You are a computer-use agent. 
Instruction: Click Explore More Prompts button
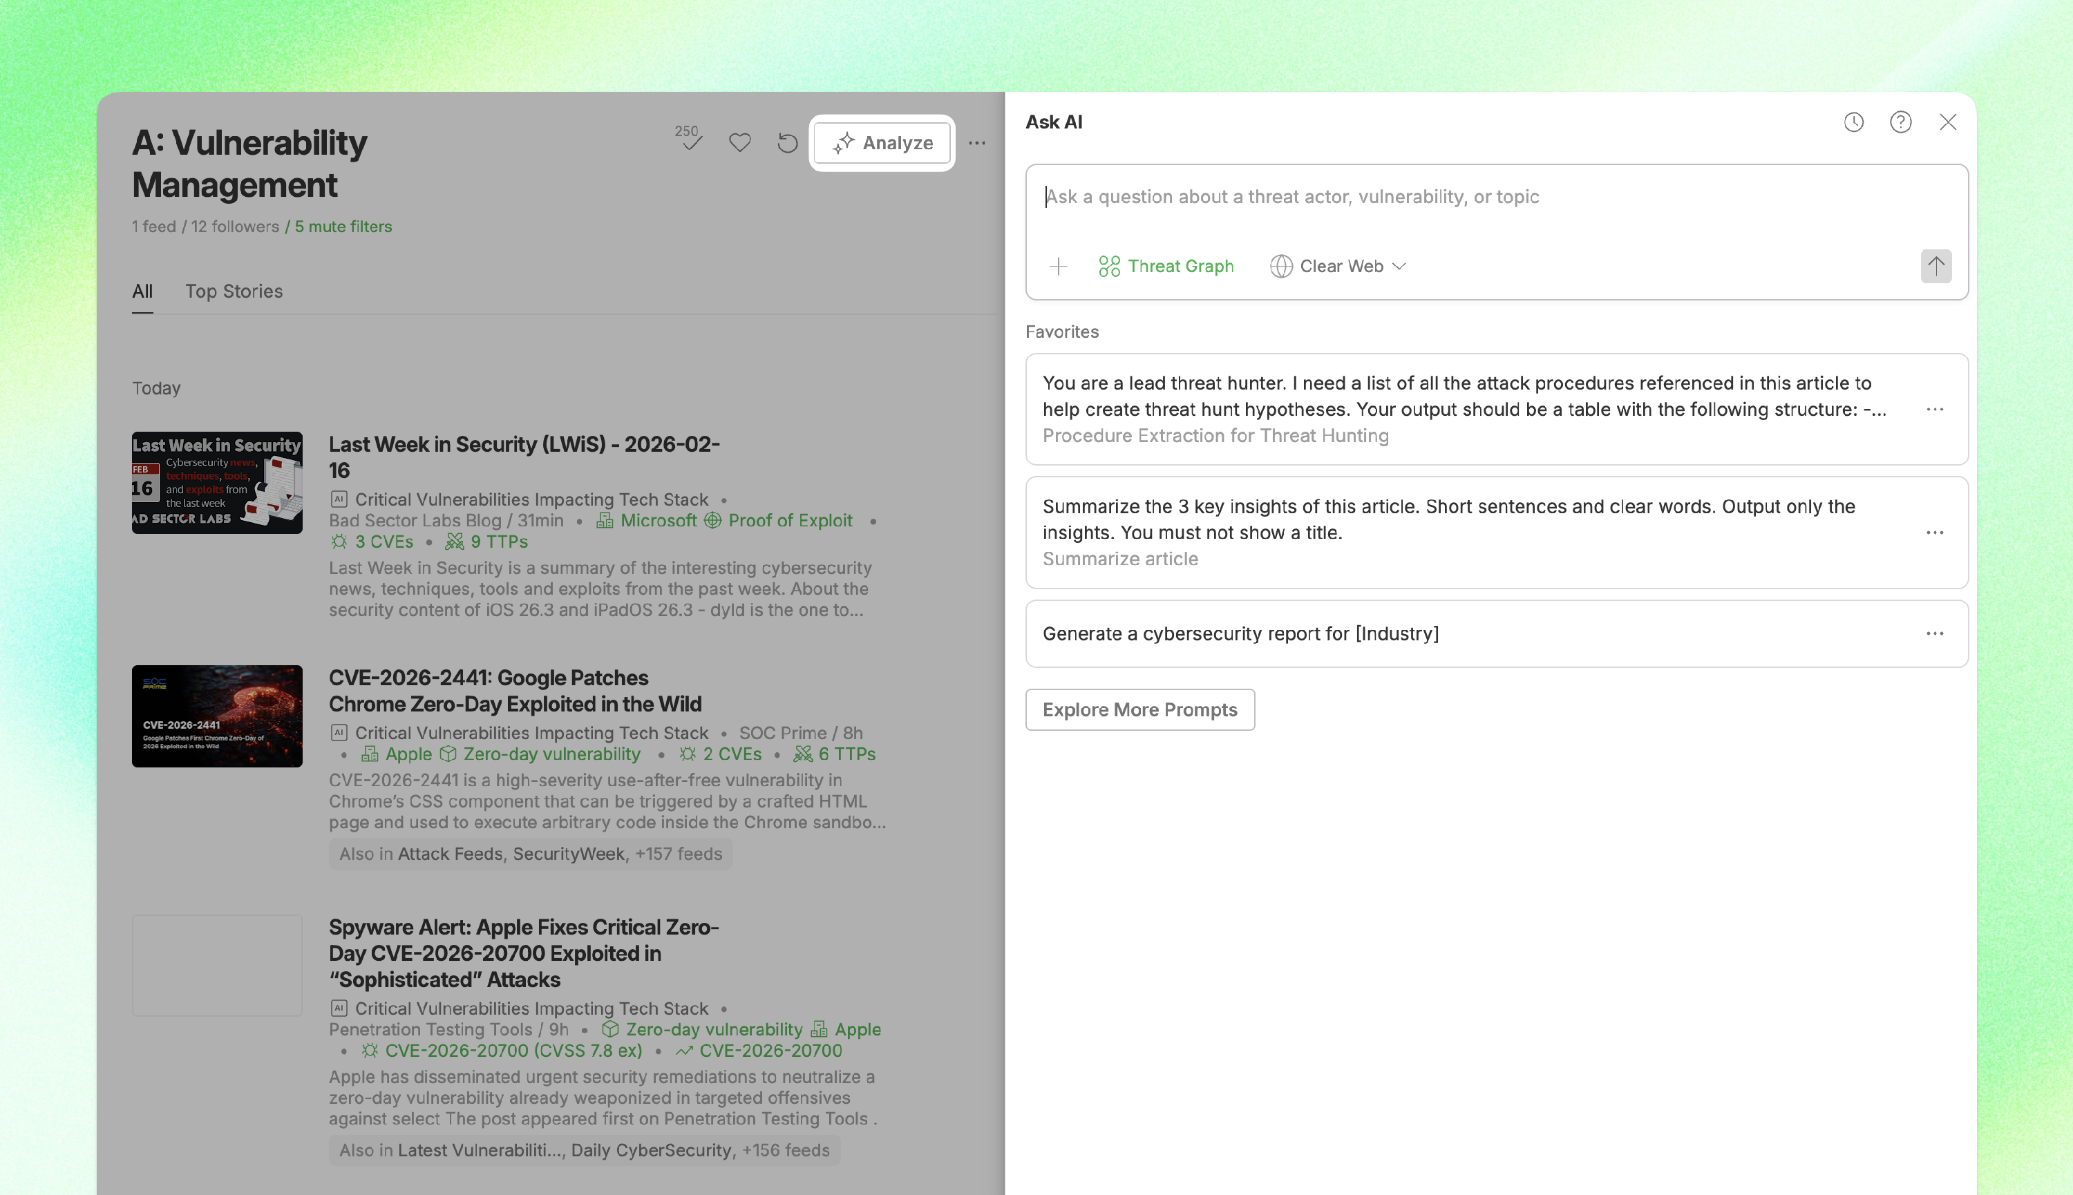pos(1139,709)
